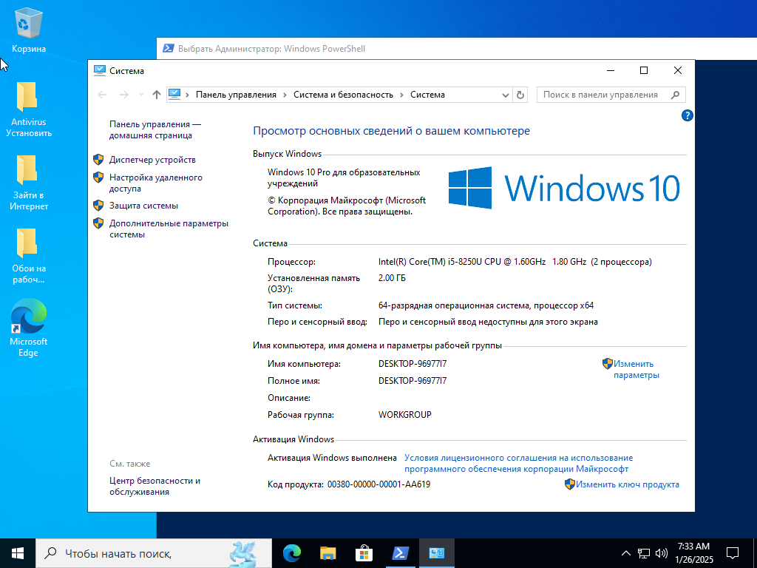Switch to PowerShell taskbar button
The width and height of the screenshot is (757, 568).
(400, 553)
